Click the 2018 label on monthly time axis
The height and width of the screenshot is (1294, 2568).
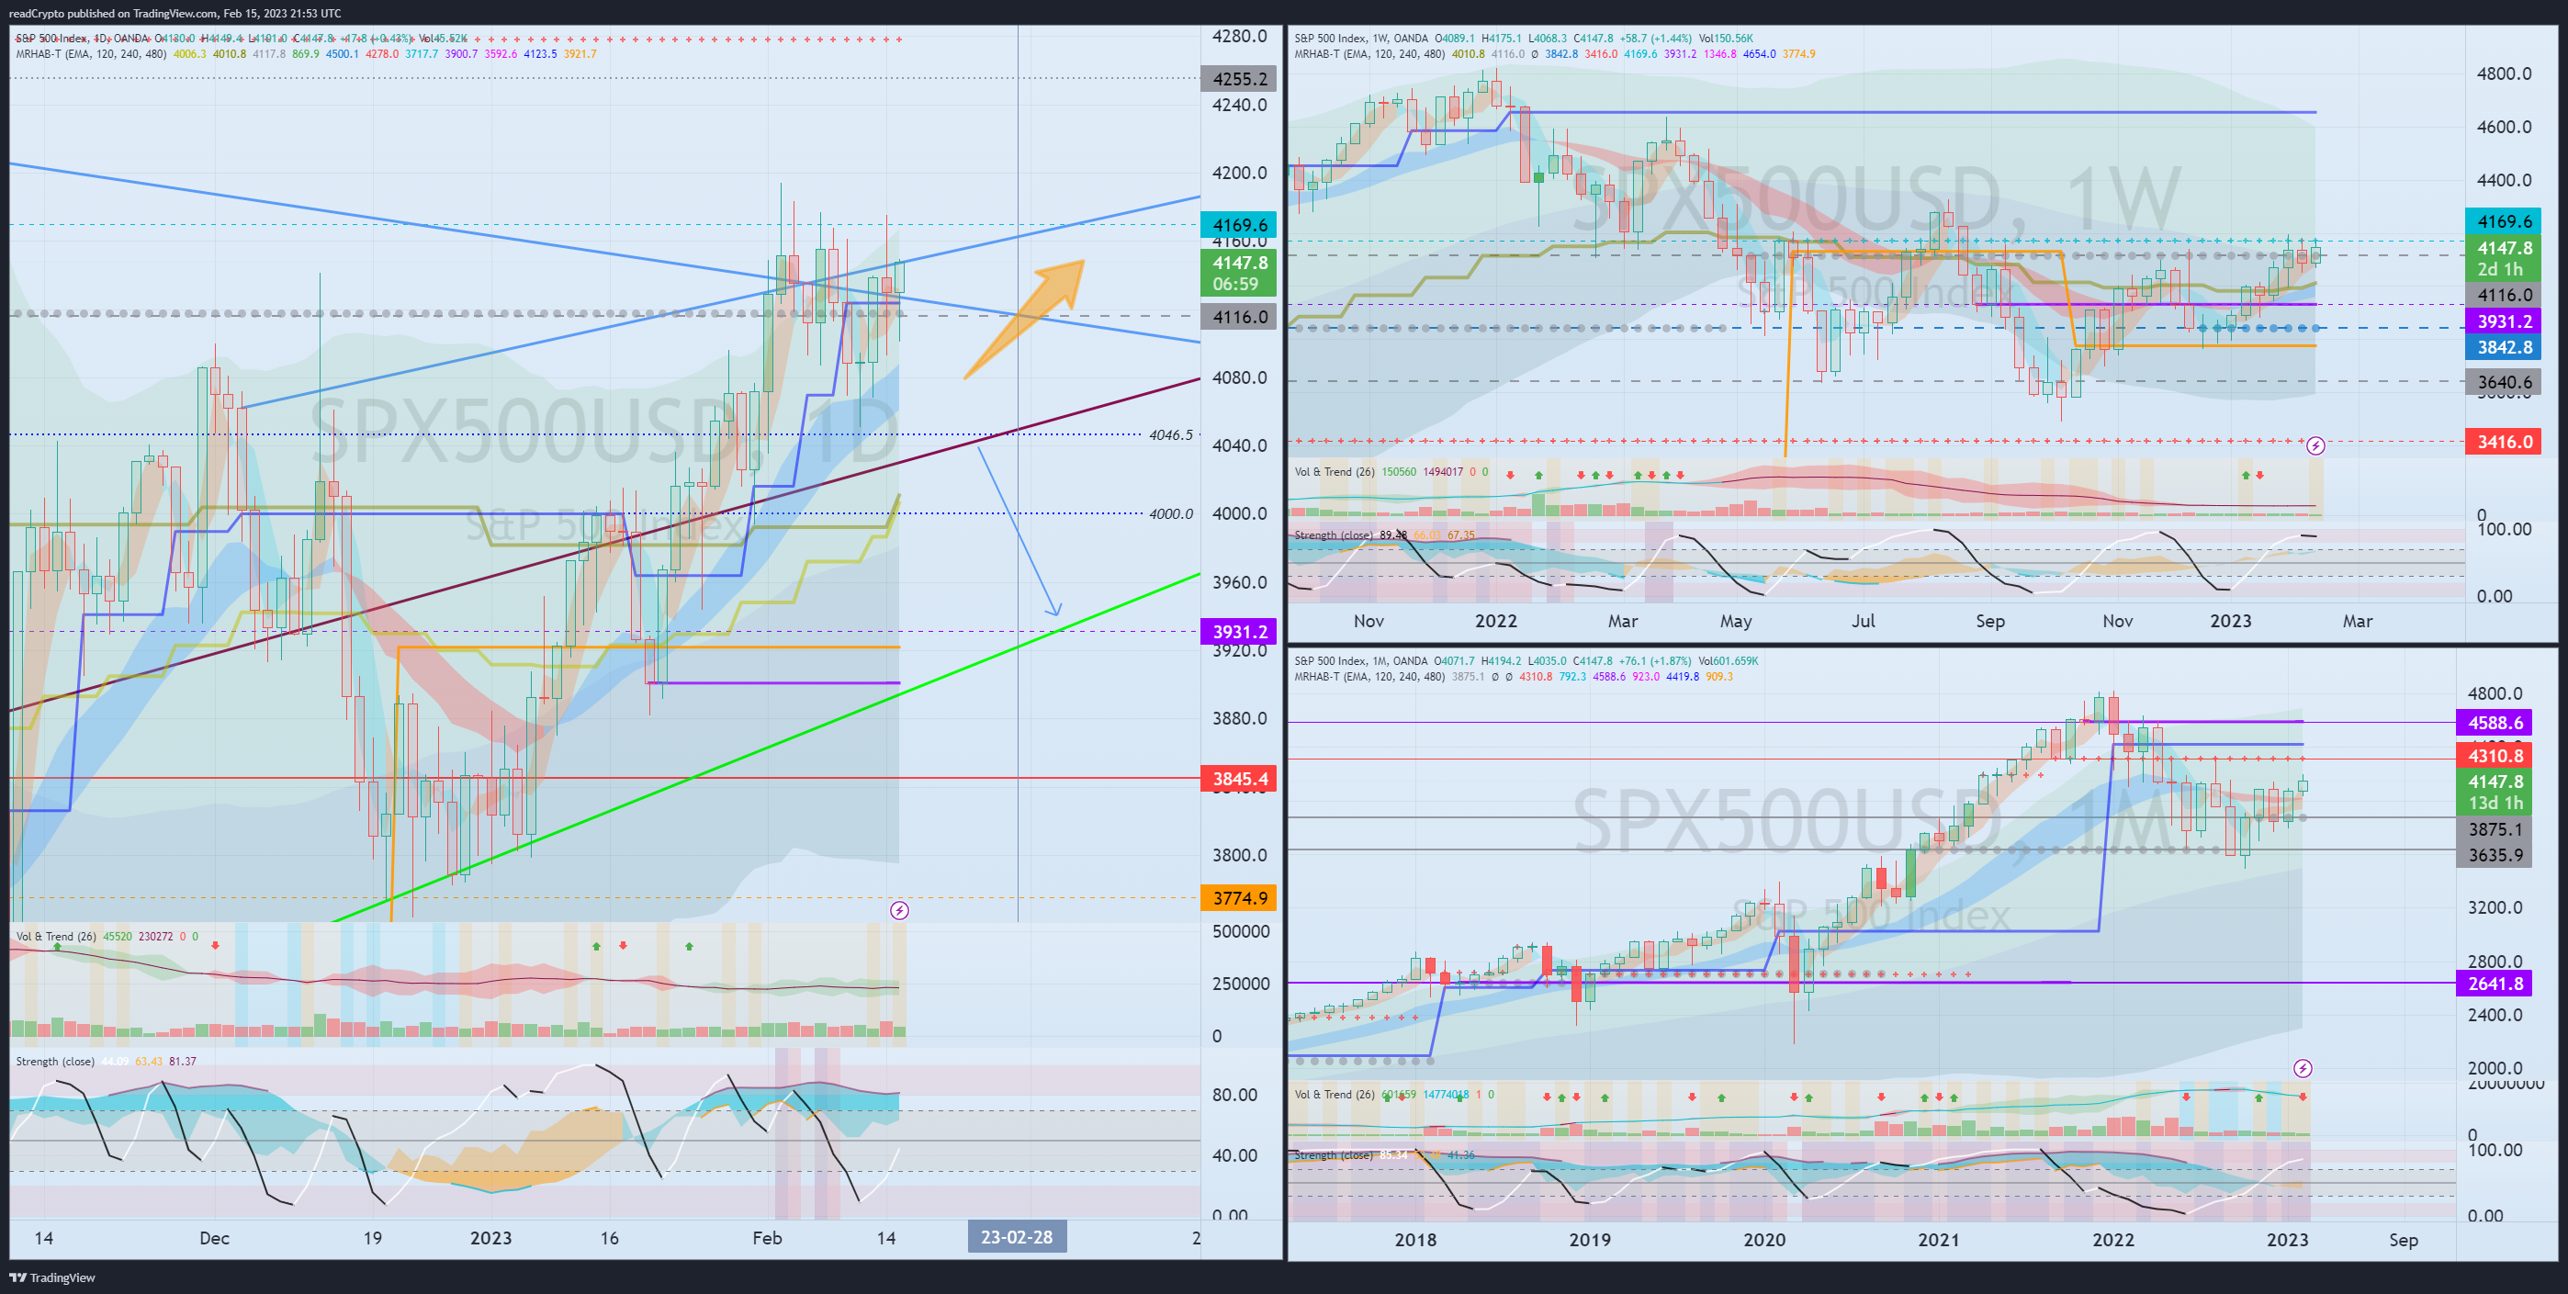click(1414, 1240)
